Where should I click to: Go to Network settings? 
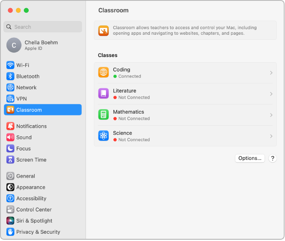pyautogui.click(x=27, y=87)
